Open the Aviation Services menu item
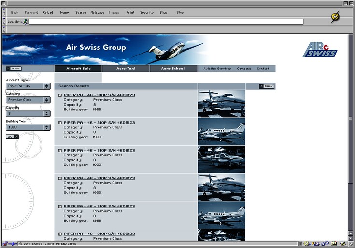 (217, 69)
